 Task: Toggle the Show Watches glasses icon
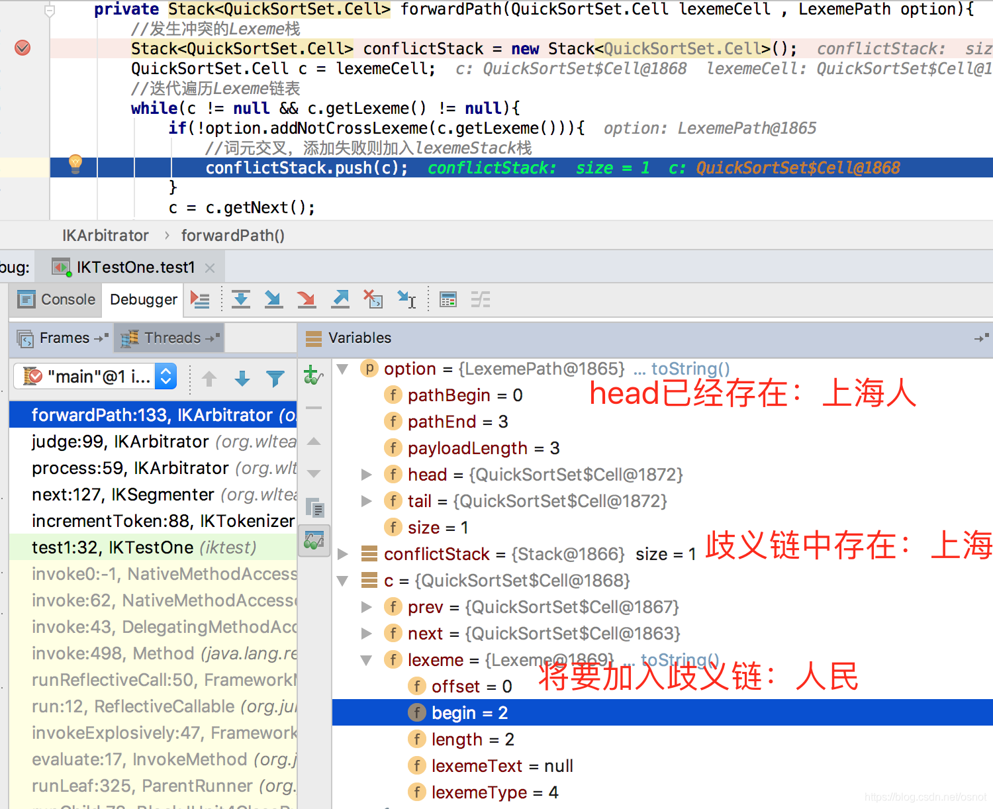pyautogui.click(x=314, y=540)
